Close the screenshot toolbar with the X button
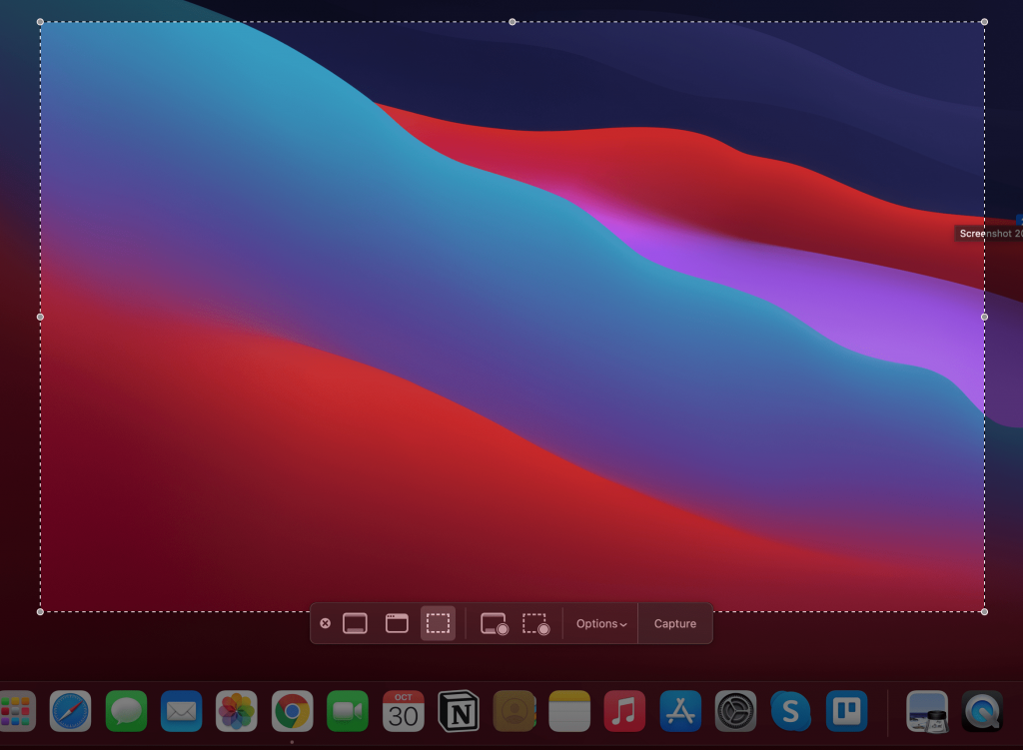Screen dimensions: 1023x750 [x=325, y=623]
